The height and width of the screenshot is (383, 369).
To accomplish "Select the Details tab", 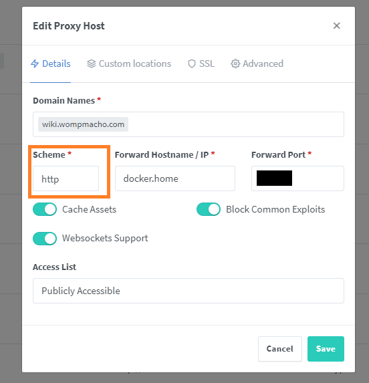I will pyautogui.click(x=51, y=63).
